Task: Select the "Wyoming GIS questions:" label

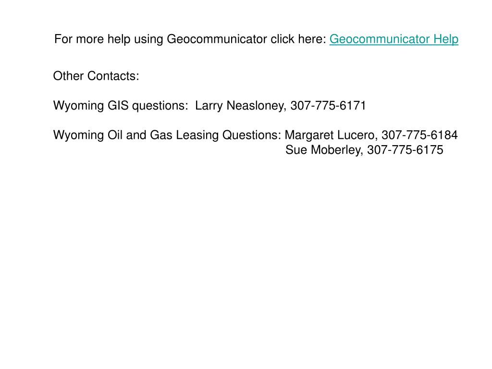Action: click(121, 105)
